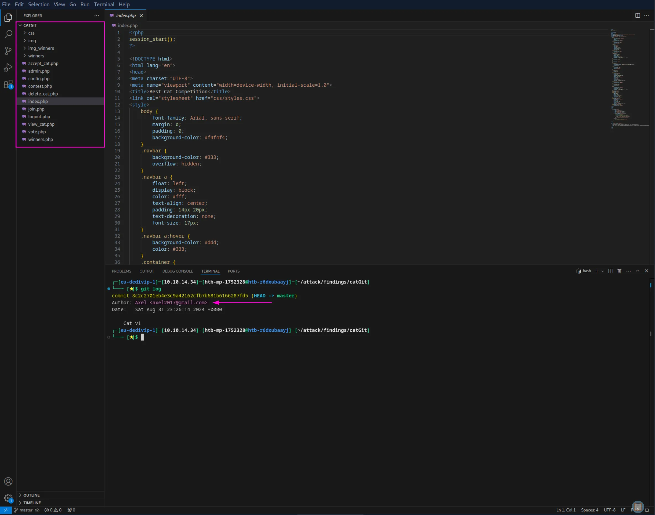Collapse the CATGIT root folder
The image size is (655, 515).
coord(60,25)
